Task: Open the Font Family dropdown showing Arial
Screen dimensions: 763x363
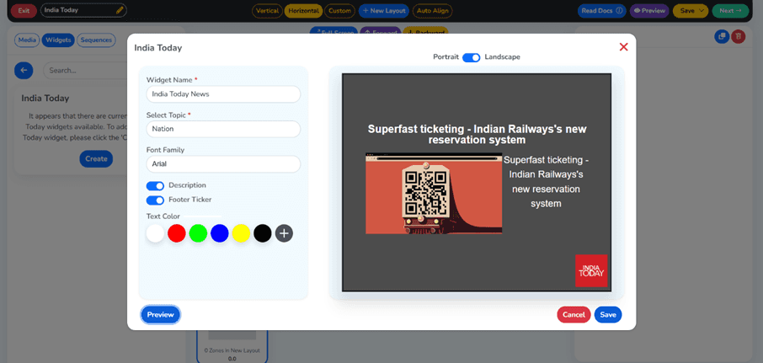Action: pos(223,164)
